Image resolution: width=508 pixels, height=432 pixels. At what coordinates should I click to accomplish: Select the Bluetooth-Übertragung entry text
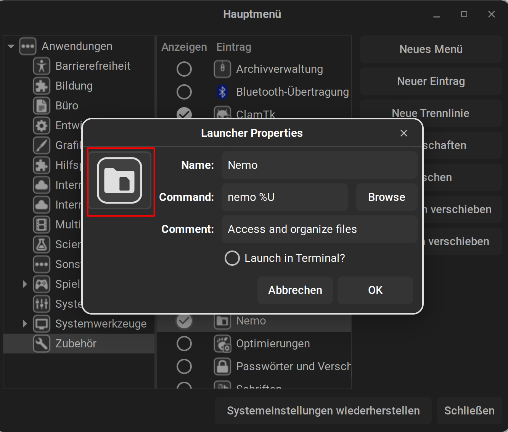[293, 92]
